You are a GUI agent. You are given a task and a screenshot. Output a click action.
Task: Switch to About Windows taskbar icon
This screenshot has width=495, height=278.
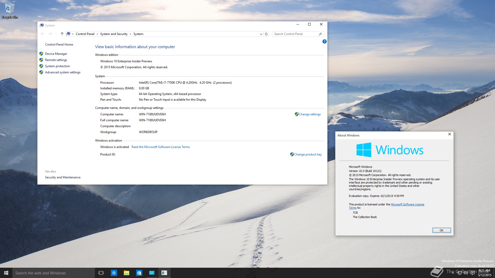(x=164, y=273)
